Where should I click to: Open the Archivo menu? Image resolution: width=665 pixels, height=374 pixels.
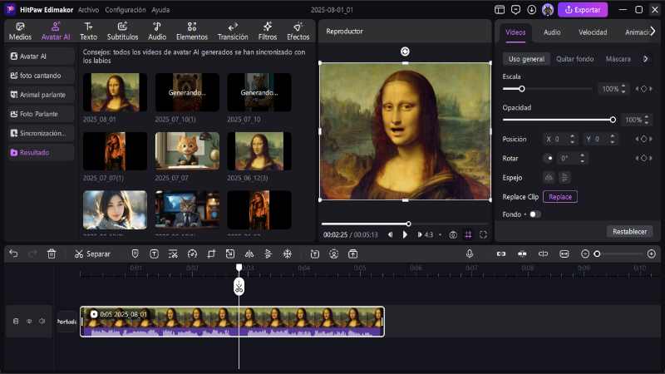click(88, 10)
